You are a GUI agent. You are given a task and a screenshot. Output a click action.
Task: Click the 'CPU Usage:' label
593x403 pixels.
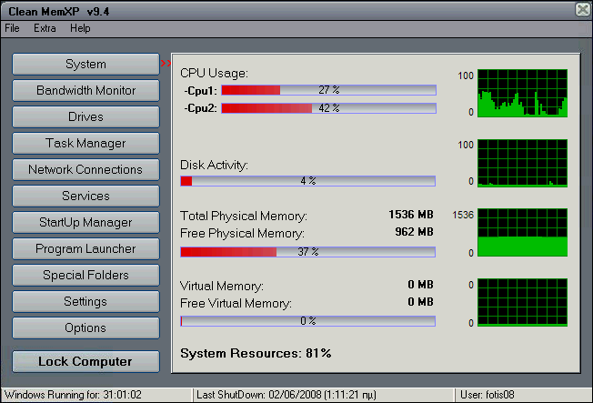pyautogui.click(x=214, y=73)
